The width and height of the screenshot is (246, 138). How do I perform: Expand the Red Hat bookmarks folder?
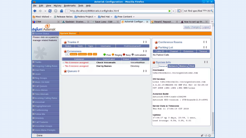[x=105, y=17]
